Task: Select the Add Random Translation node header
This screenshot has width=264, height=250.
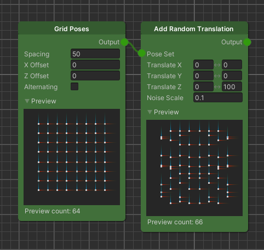Action: pos(194,28)
